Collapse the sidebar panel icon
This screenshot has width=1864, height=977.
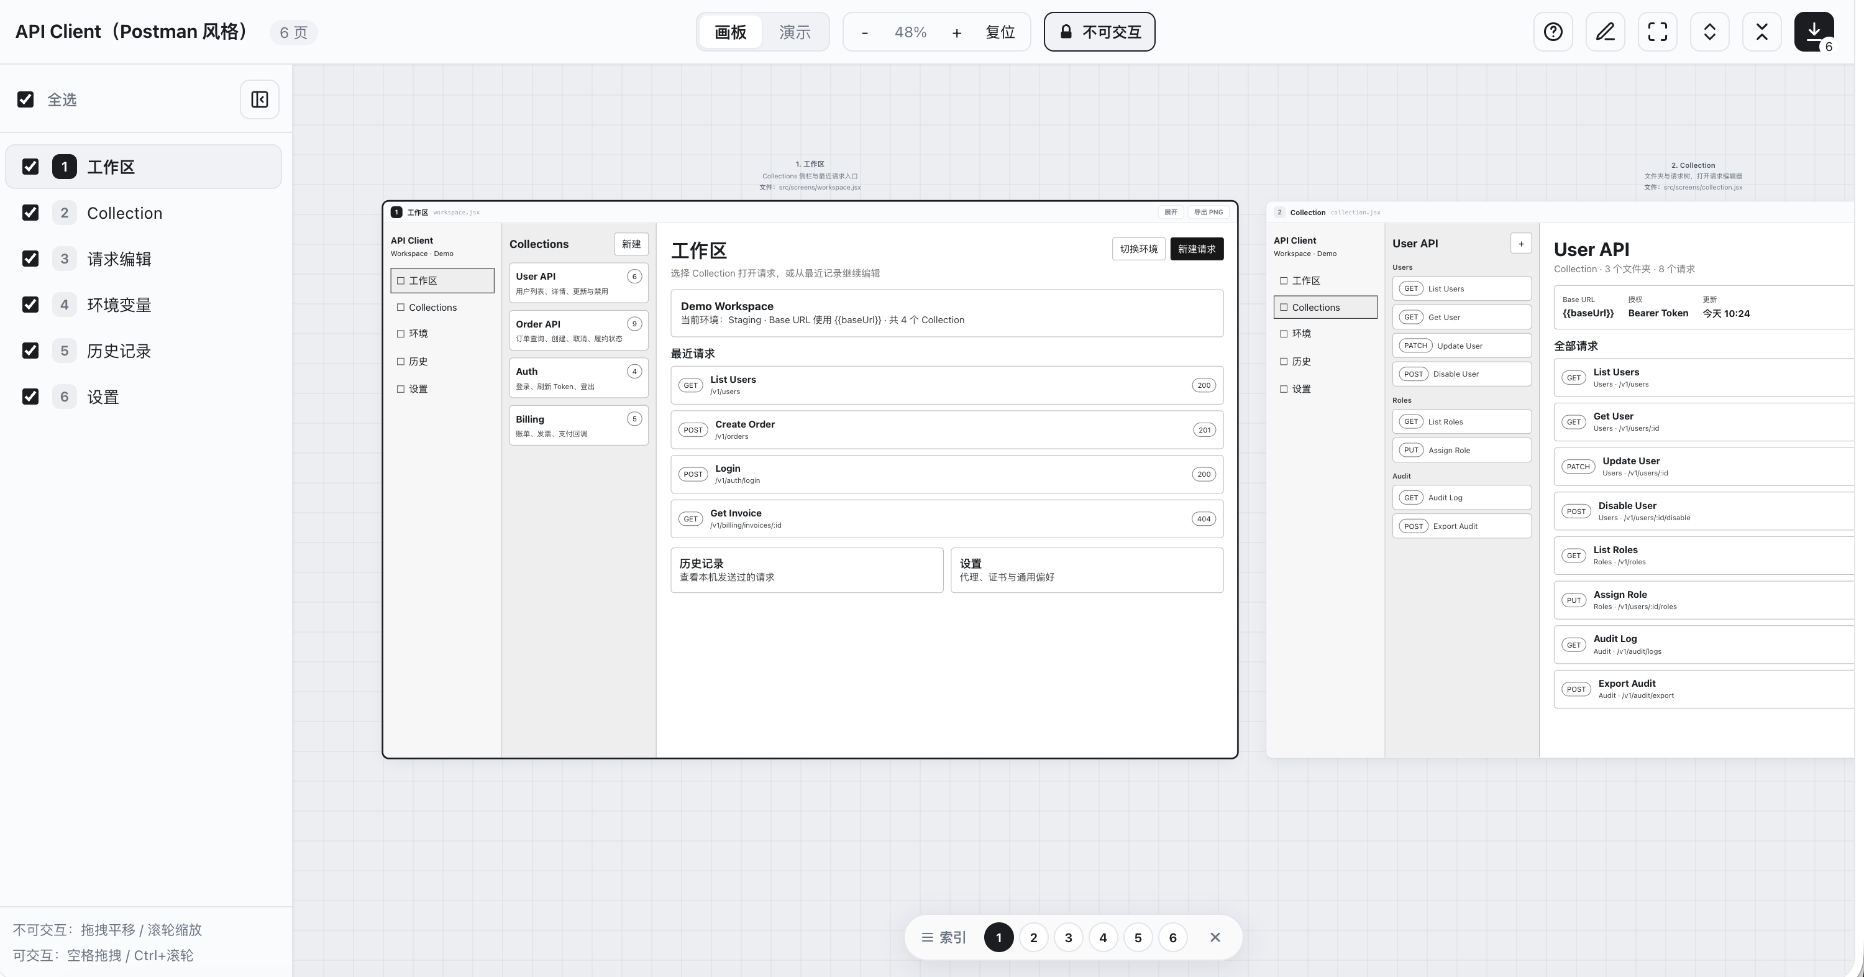(260, 99)
